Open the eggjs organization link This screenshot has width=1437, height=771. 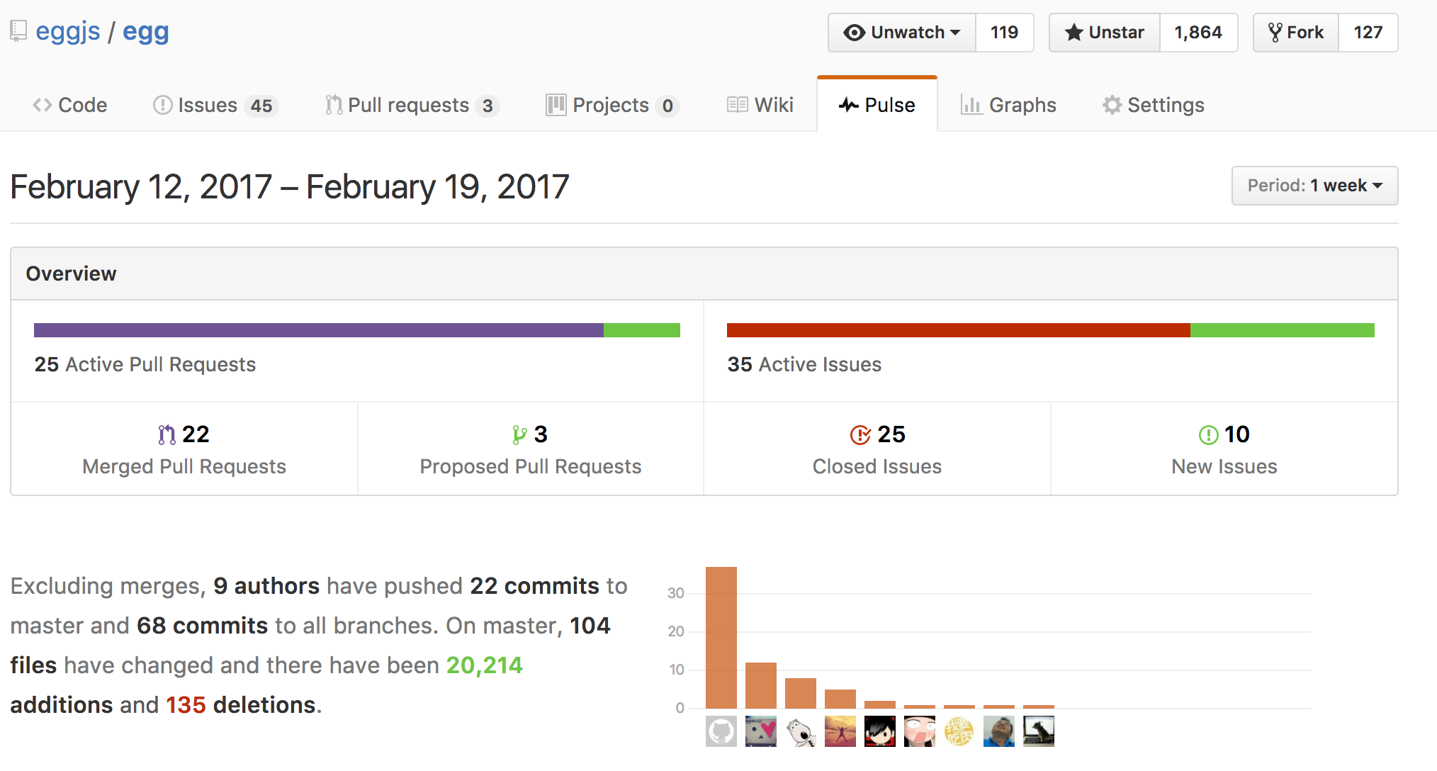pos(67,32)
